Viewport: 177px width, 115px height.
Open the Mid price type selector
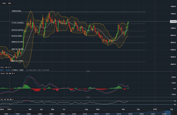click(x=10, y=3)
